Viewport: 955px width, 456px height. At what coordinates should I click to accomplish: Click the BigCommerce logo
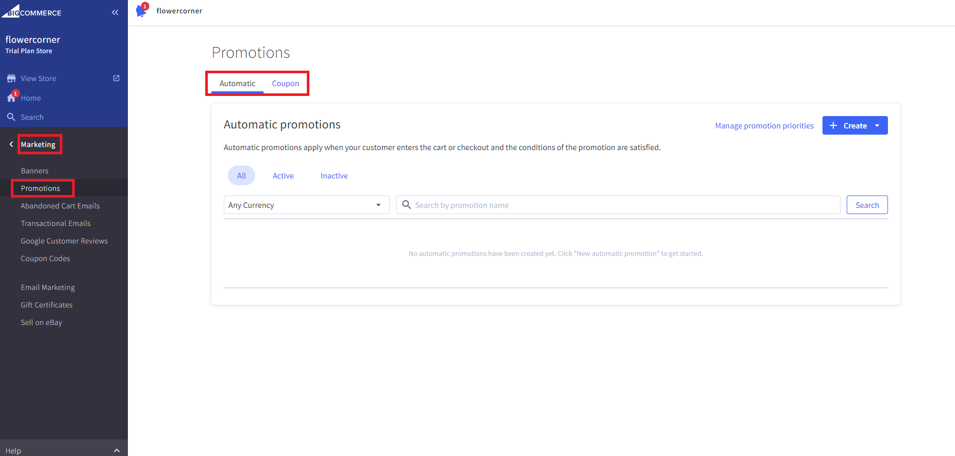31,11
